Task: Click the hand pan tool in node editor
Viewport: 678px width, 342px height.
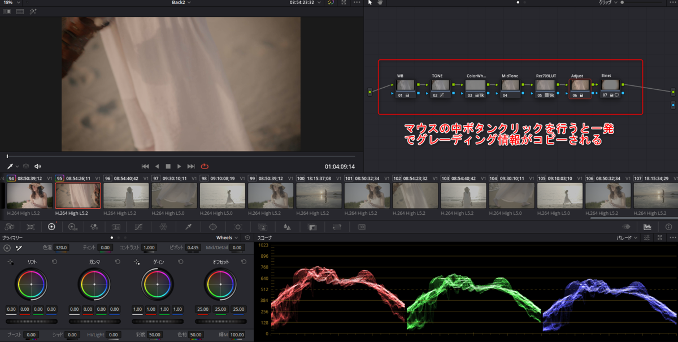Action: pos(380,3)
